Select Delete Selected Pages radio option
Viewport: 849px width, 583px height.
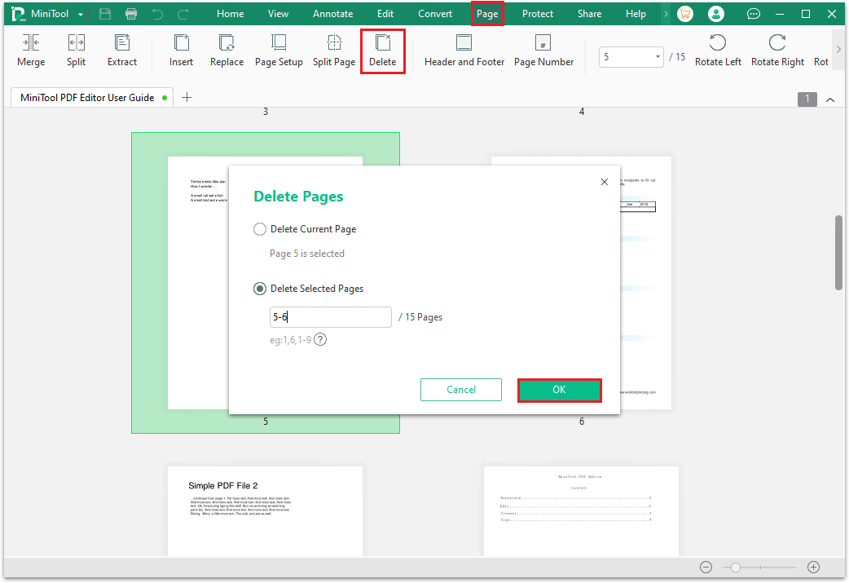click(x=260, y=289)
